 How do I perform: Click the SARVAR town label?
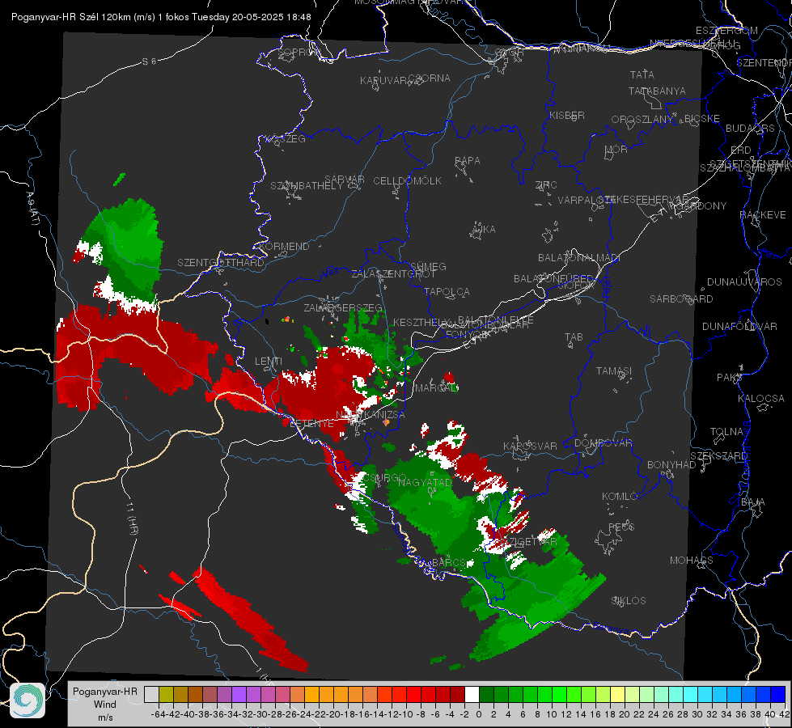(x=345, y=180)
